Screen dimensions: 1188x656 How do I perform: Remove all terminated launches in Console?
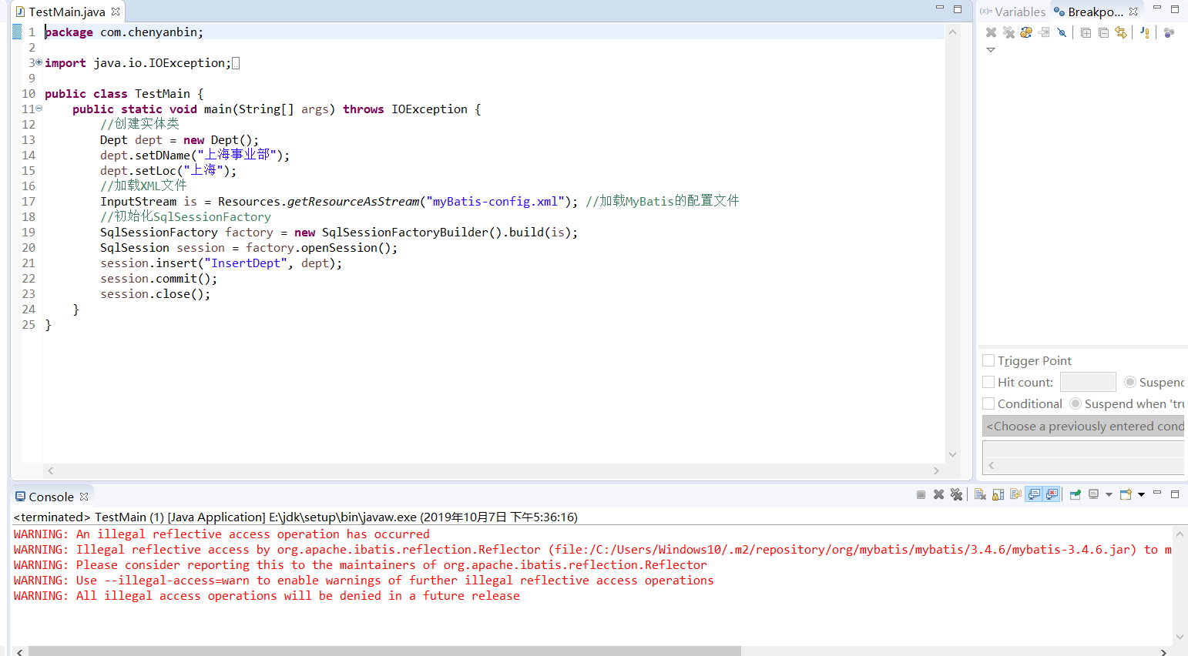(956, 494)
